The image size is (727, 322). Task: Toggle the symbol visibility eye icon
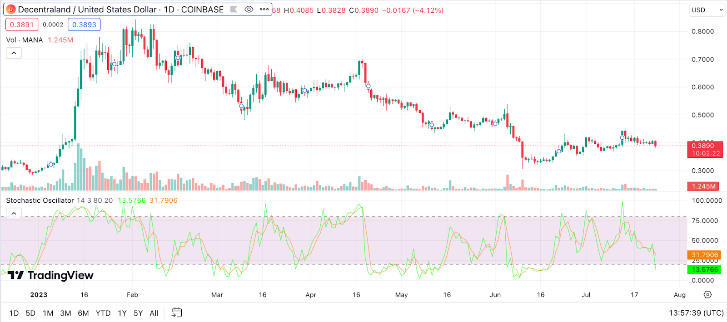pyautogui.click(x=249, y=10)
